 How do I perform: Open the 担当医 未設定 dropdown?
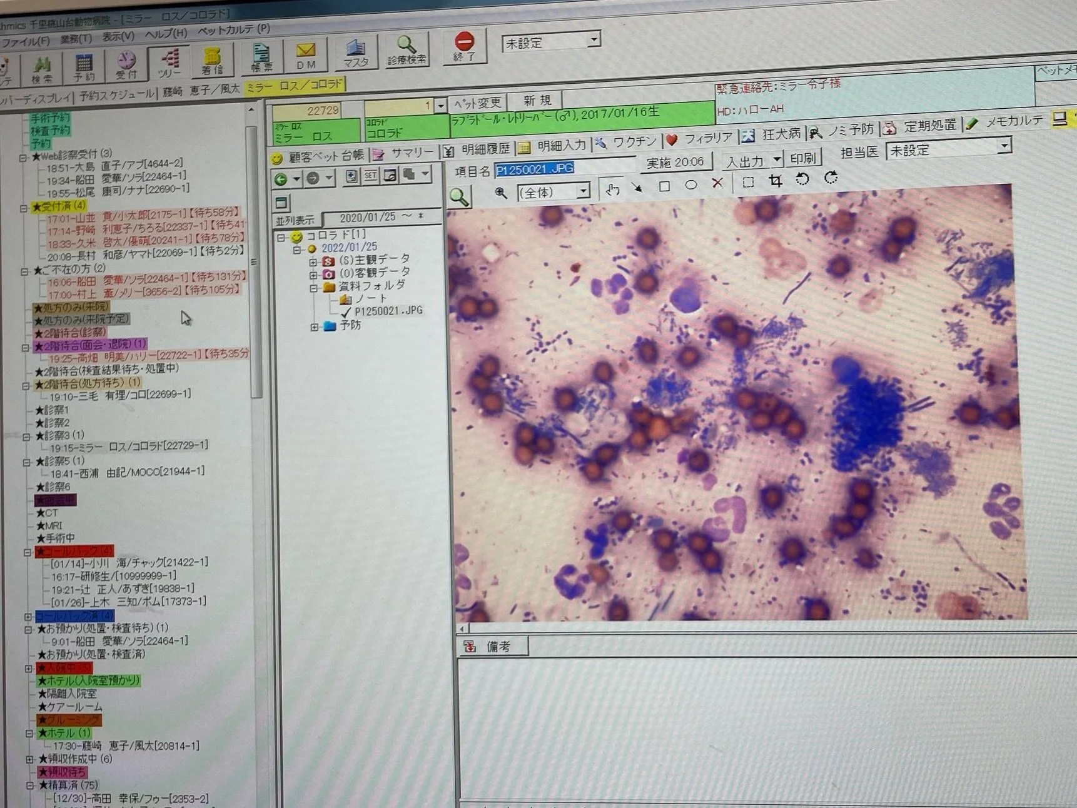948,148
